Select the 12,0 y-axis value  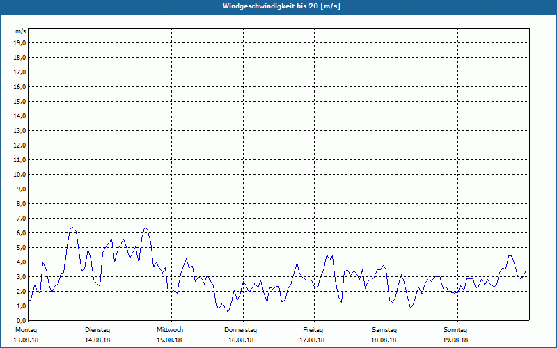[x=19, y=145]
